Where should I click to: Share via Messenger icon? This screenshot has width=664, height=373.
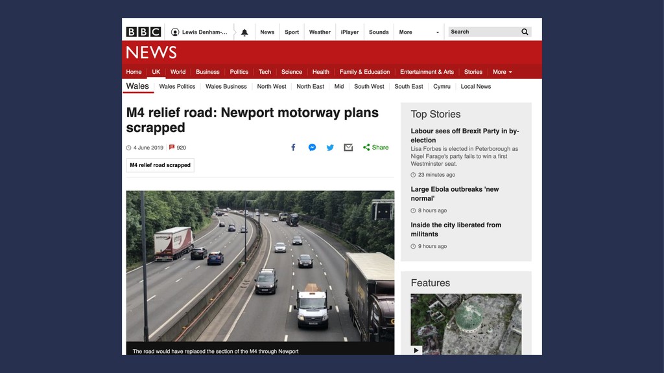(x=312, y=147)
